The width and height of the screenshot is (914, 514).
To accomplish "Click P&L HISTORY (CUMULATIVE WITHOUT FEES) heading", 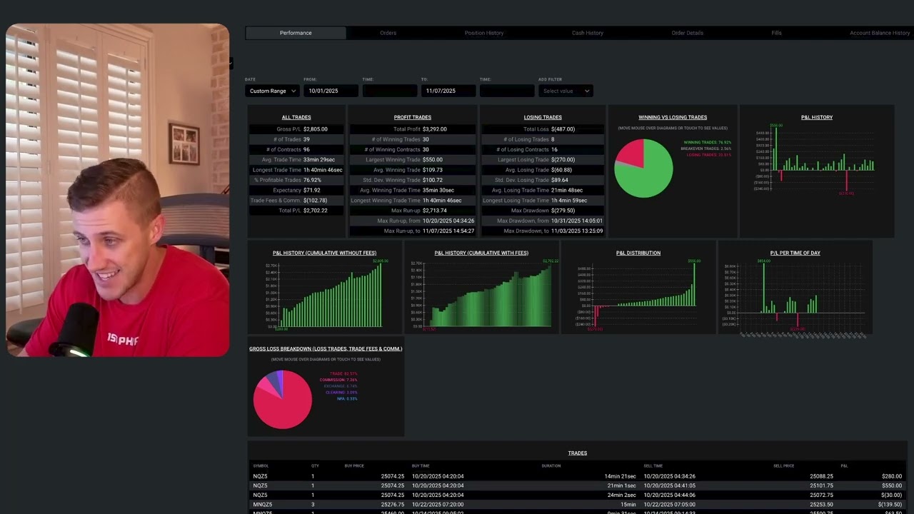I will pos(325,253).
